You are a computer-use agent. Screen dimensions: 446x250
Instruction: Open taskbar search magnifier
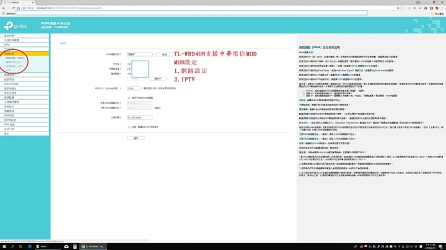pyautogui.click(x=12, y=246)
